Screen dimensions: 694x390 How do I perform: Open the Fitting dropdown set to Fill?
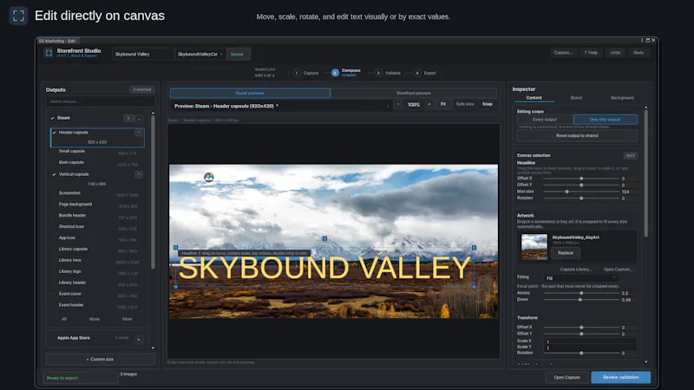click(581, 278)
